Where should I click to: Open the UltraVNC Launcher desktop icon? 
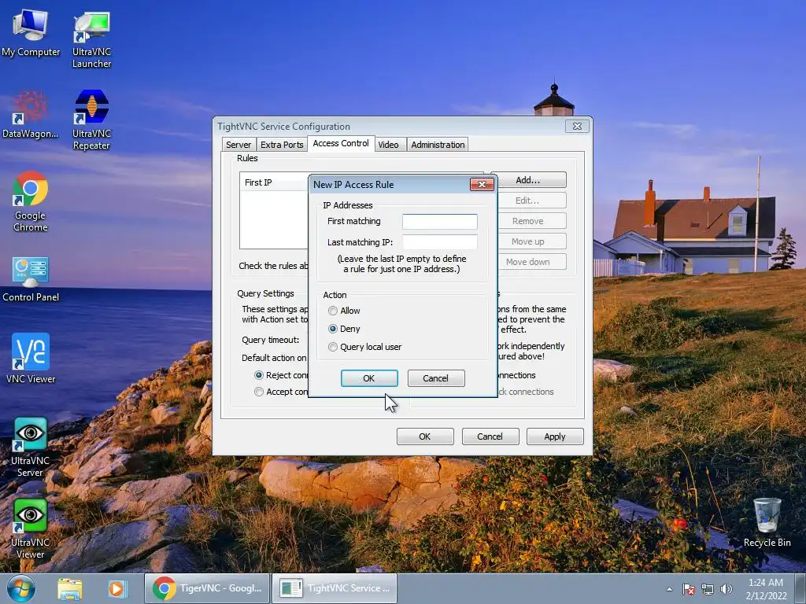[x=91, y=39]
